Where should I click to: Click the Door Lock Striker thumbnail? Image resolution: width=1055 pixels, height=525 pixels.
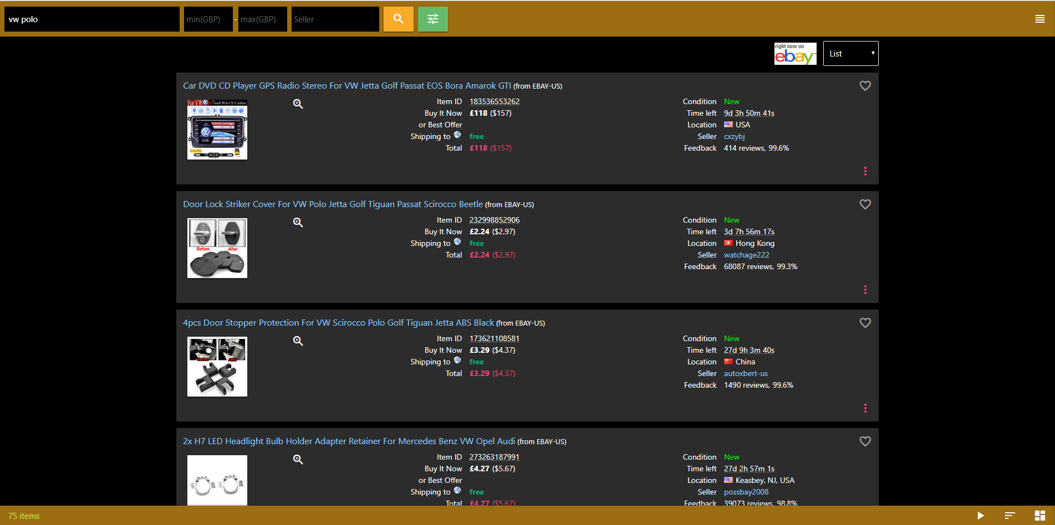coord(217,248)
